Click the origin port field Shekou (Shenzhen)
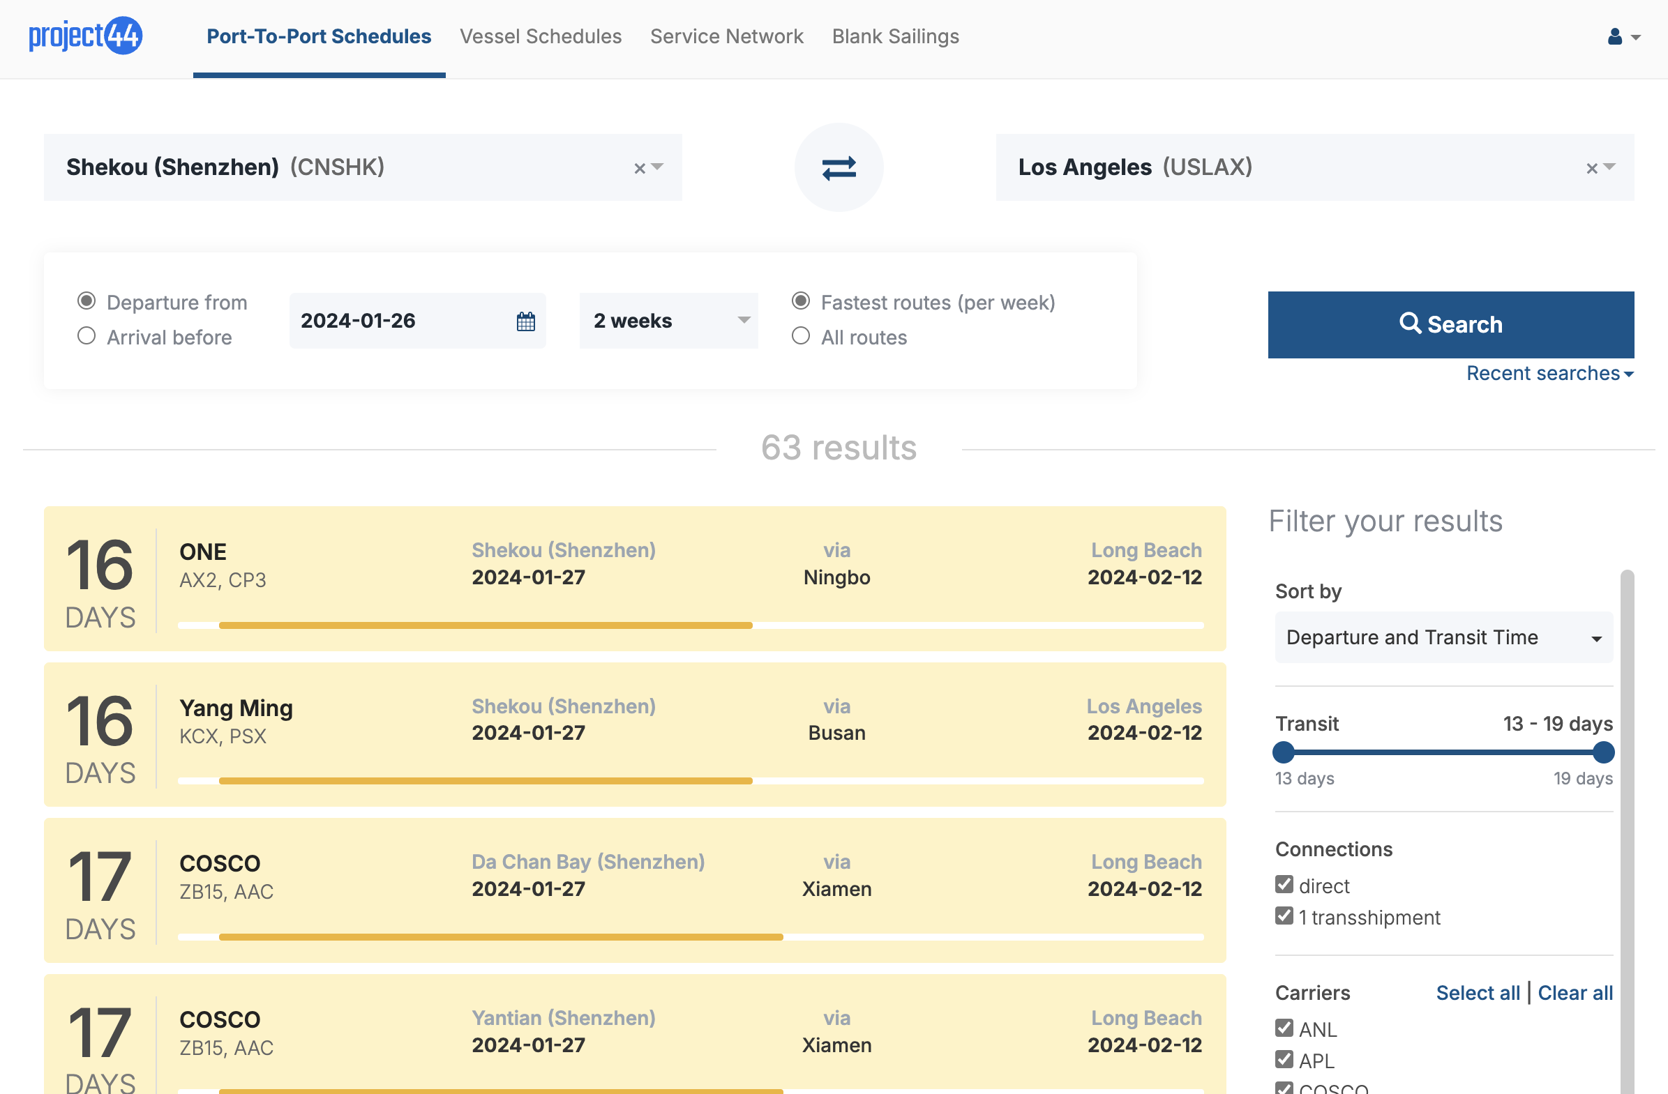Screen dimensions: 1668x1094 point(363,167)
